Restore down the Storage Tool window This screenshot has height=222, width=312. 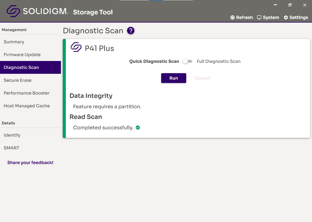pyautogui.click(x=290, y=5)
